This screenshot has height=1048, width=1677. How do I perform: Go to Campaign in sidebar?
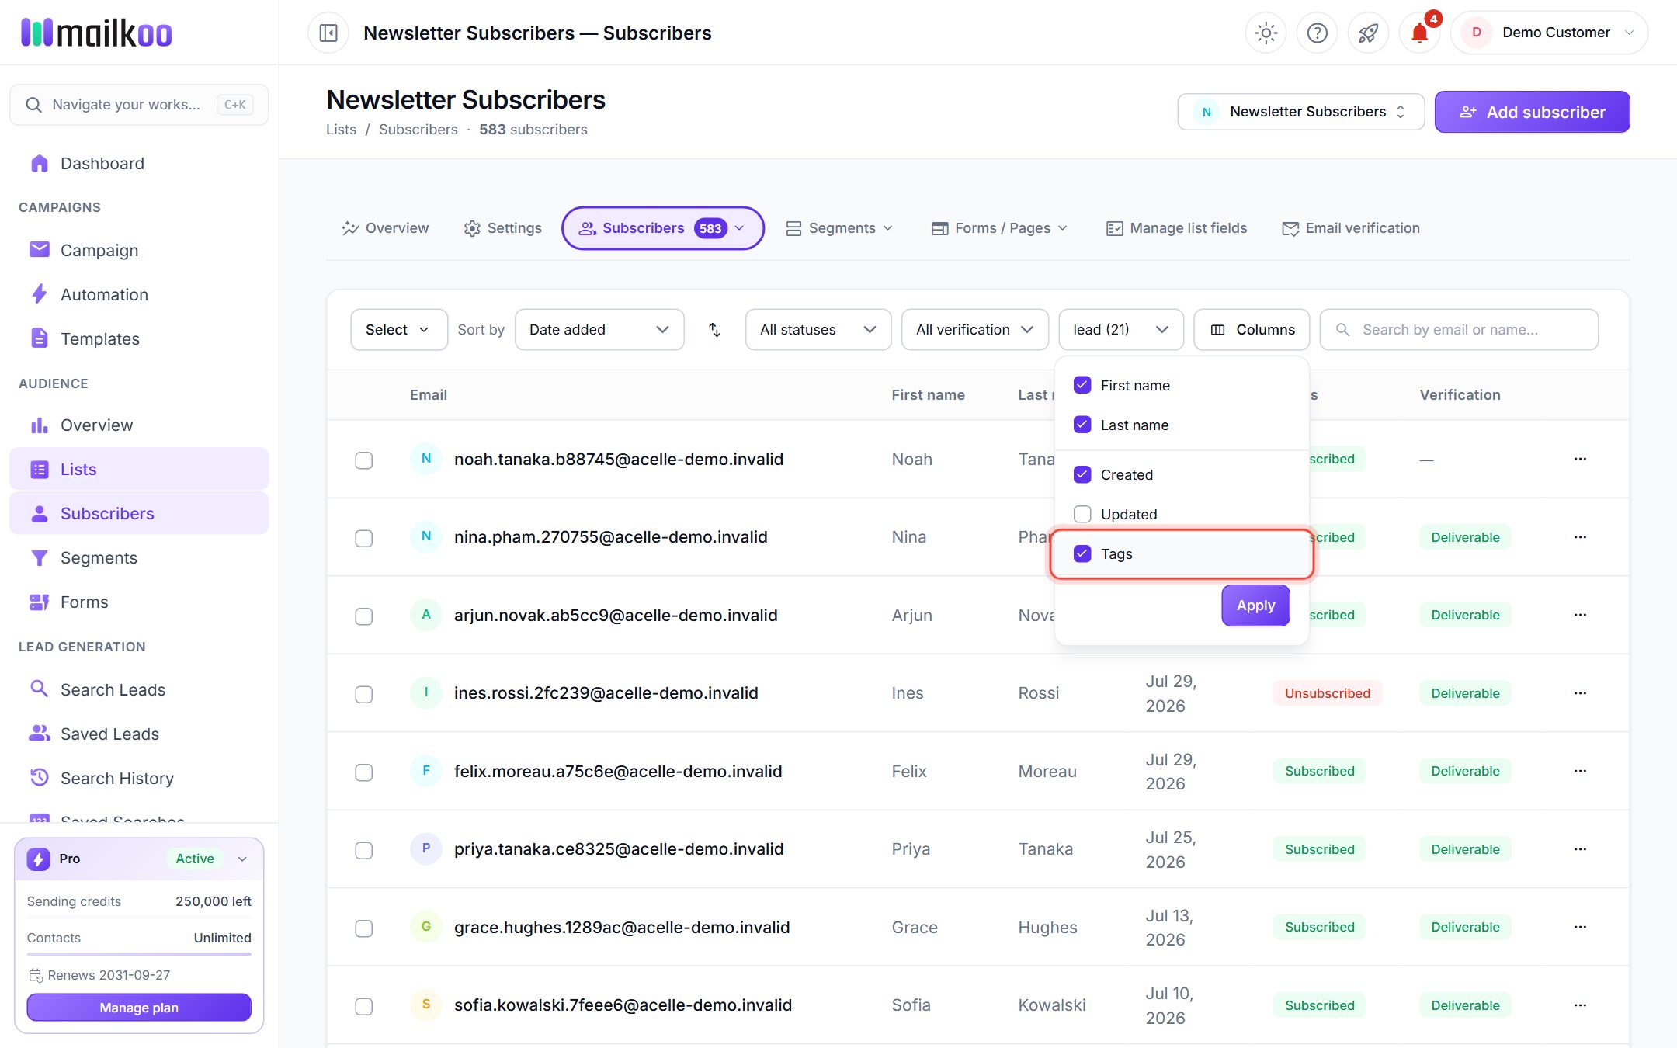[x=139, y=250]
